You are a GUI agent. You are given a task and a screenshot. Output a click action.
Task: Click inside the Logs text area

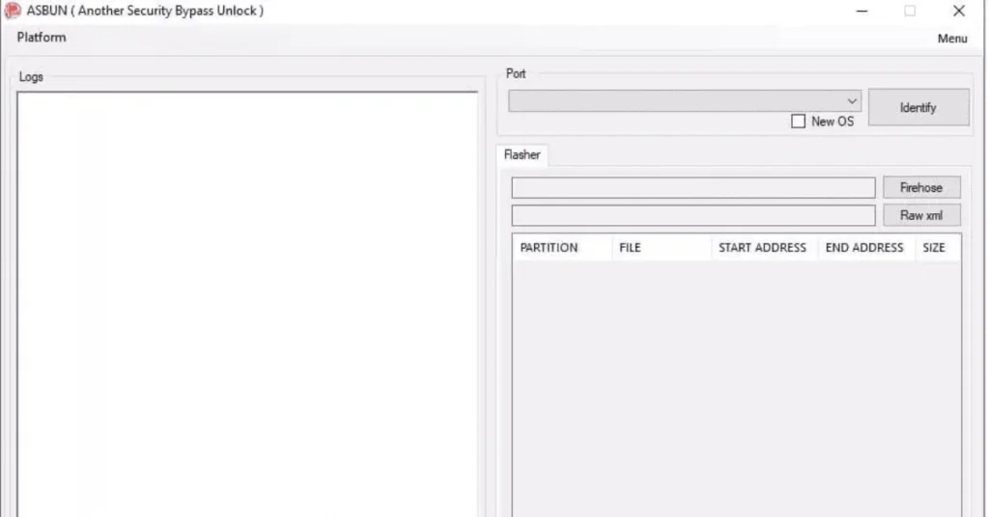[x=247, y=305]
